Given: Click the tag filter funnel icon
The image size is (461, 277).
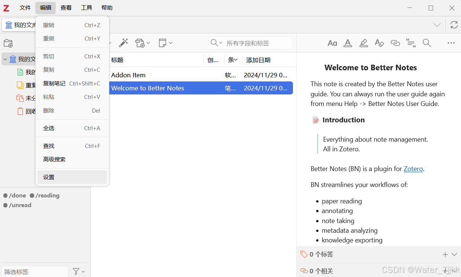Looking at the screenshot, I should coord(76,271).
